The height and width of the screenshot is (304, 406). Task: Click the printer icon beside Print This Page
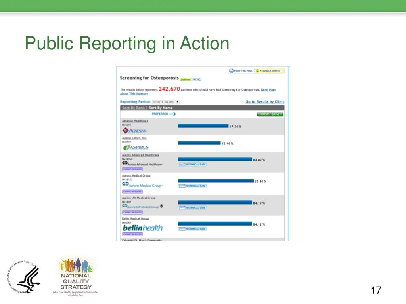pyautogui.click(x=231, y=71)
